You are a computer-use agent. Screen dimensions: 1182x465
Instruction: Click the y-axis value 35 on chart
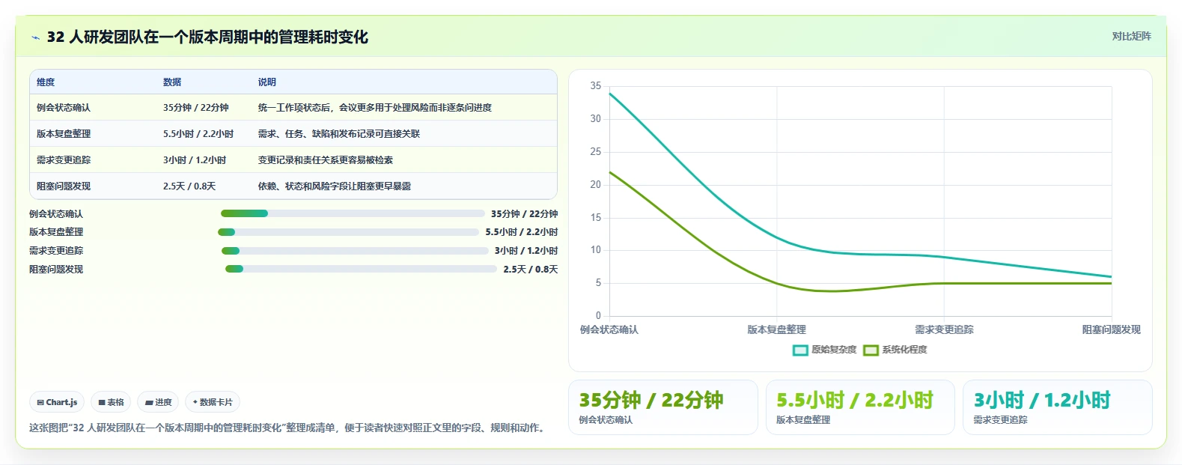596,86
